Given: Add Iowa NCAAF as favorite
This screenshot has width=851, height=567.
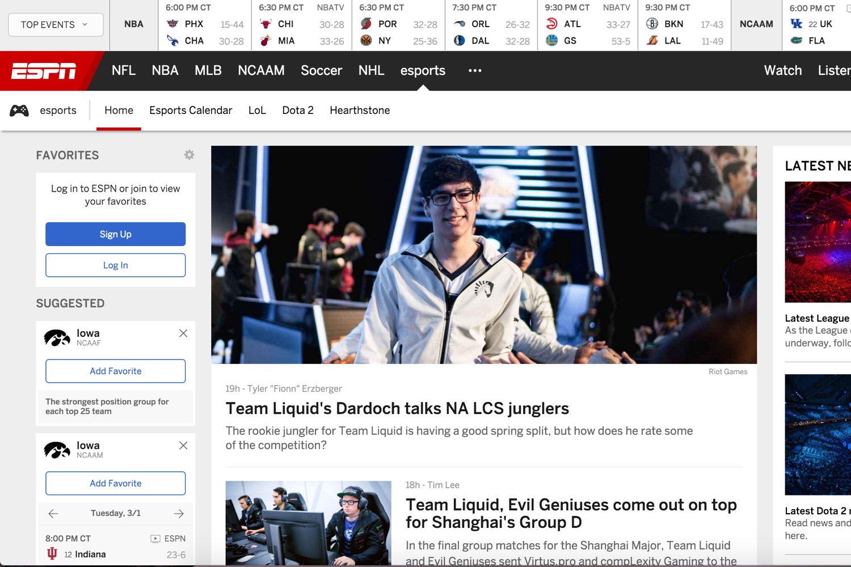Looking at the screenshot, I should pyautogui.click(x=116, y=371).
